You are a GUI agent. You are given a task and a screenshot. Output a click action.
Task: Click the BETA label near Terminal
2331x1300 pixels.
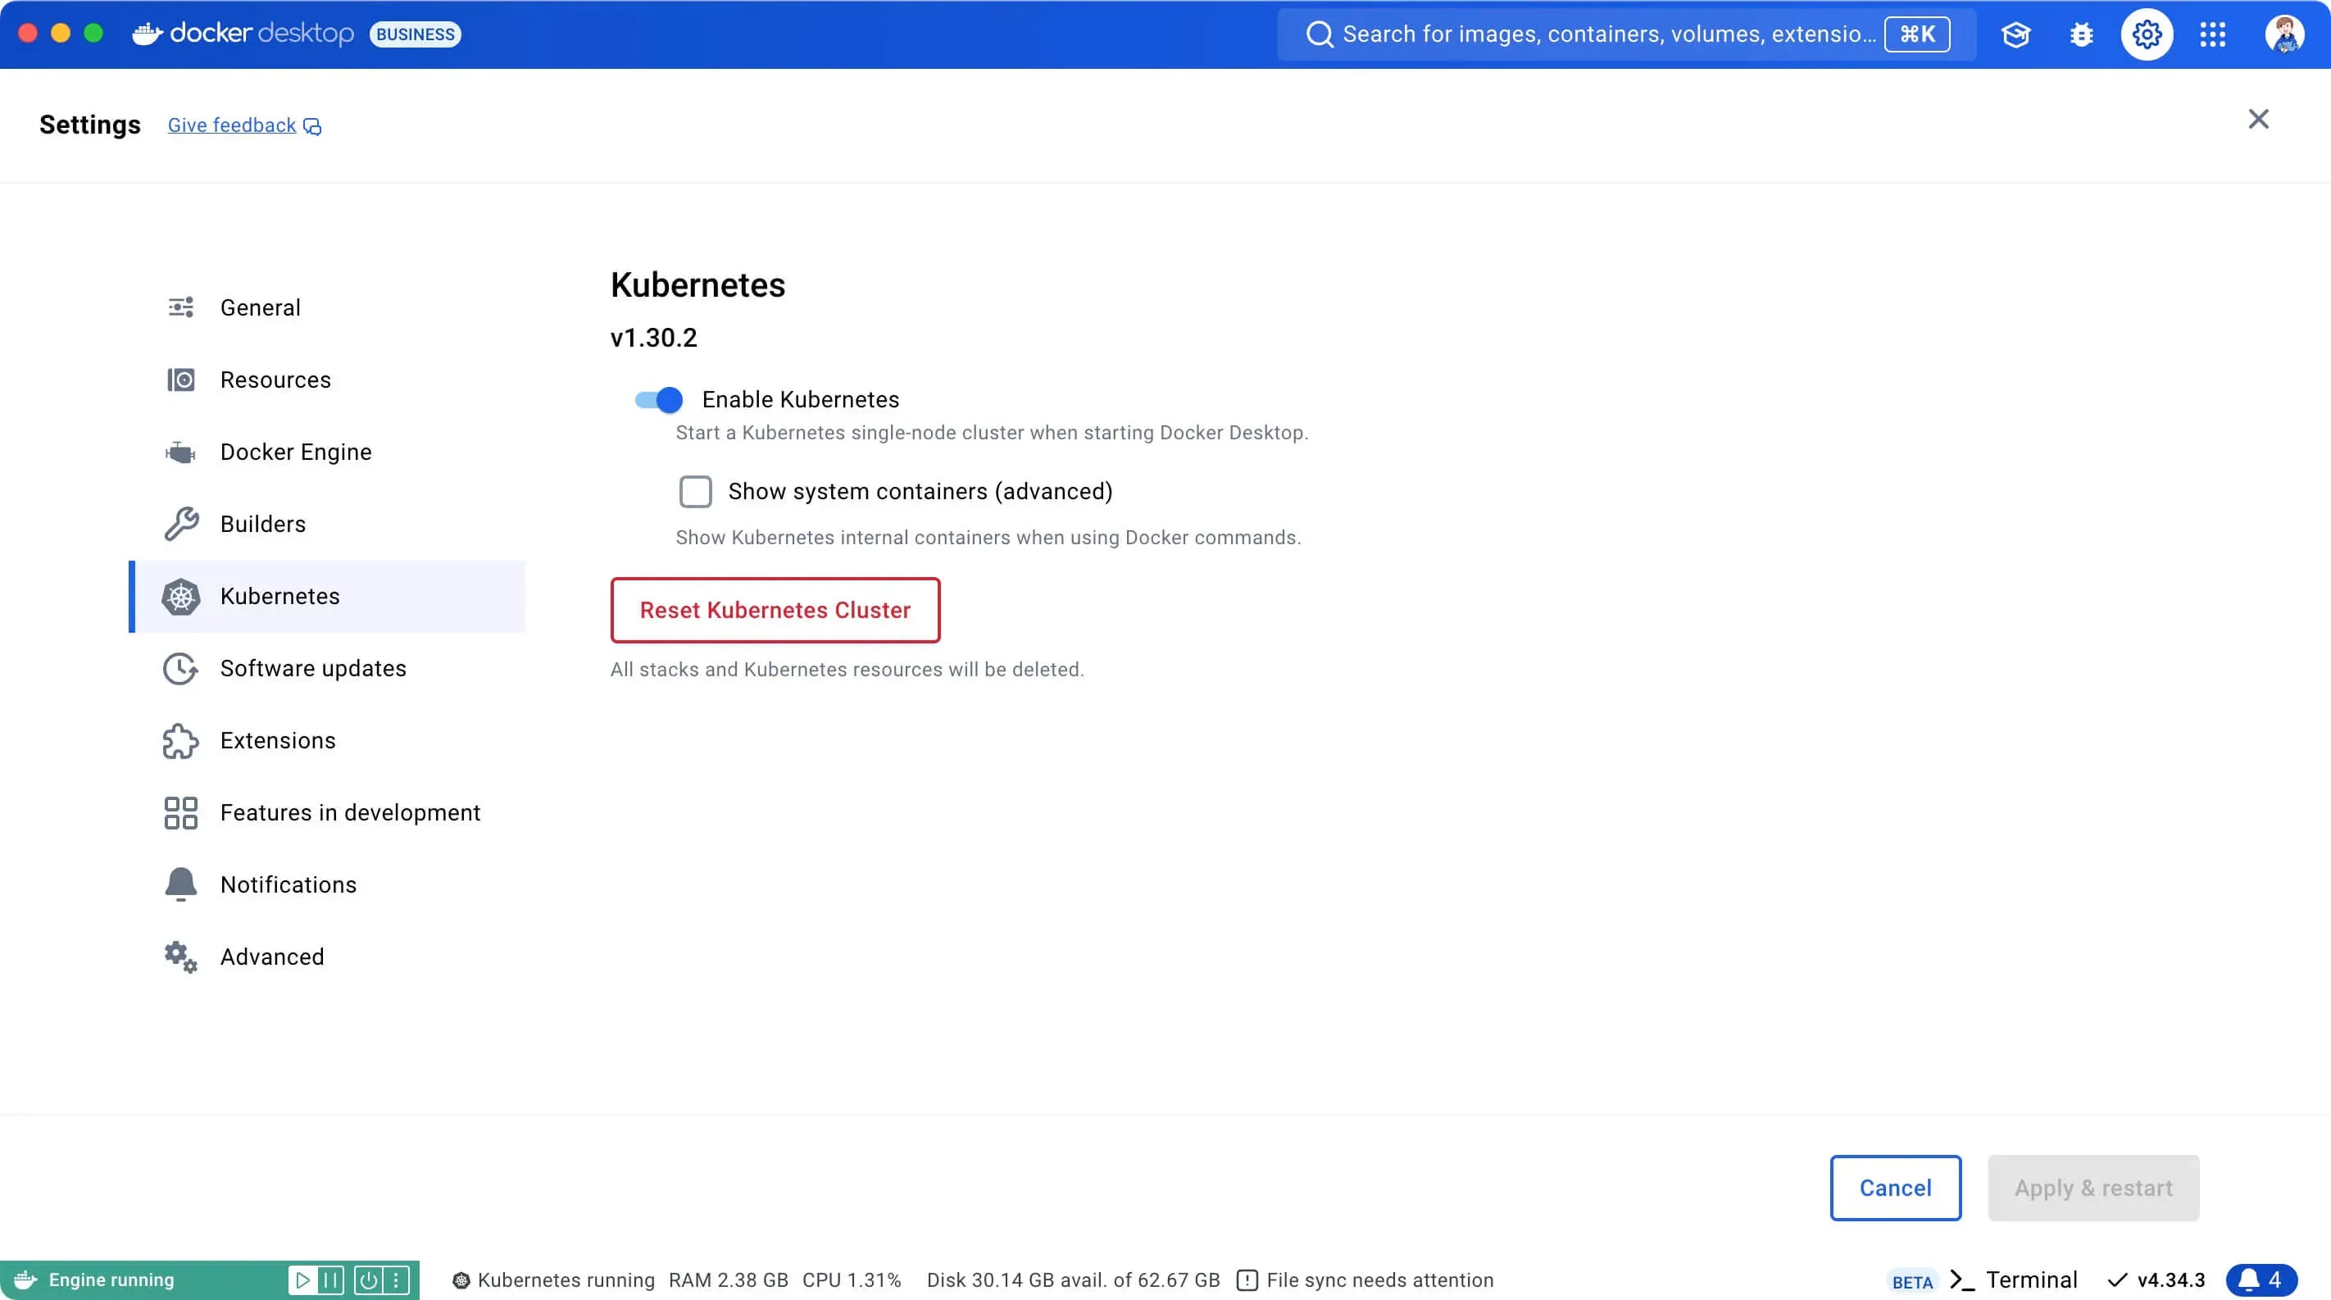[1912, 1282]
